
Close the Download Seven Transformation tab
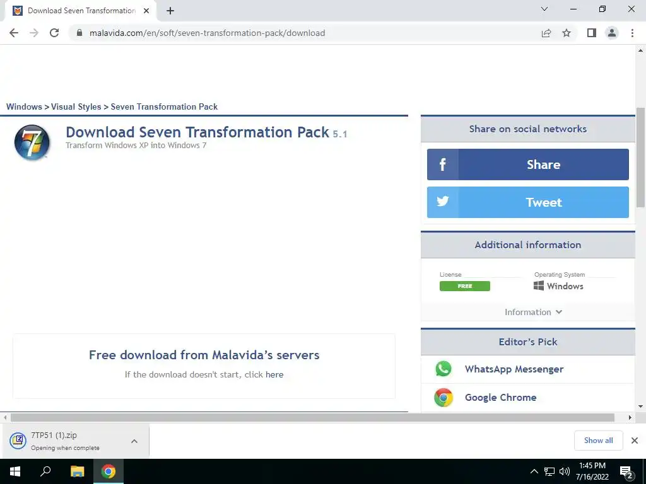(x=146, y=11)
